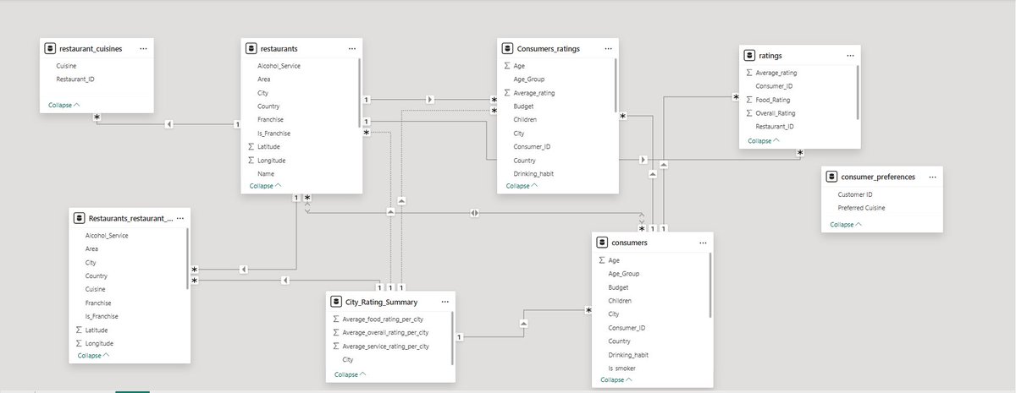Select the arrow on the lower Restaurants_restaurant_ relationship line
Viewport: 1016px width, 393px height.
click(x=285, y=281)
